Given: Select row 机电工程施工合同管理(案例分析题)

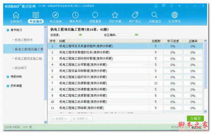Looking at the screenshot, I should tap(126, 65).
